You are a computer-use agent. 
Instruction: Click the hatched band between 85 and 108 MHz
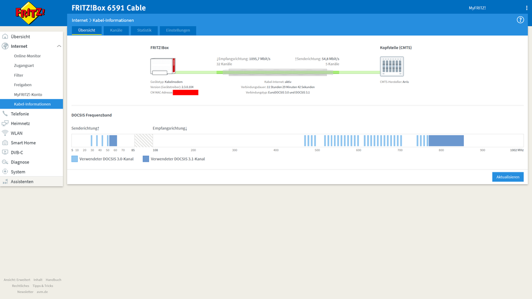tap(144, 140)
